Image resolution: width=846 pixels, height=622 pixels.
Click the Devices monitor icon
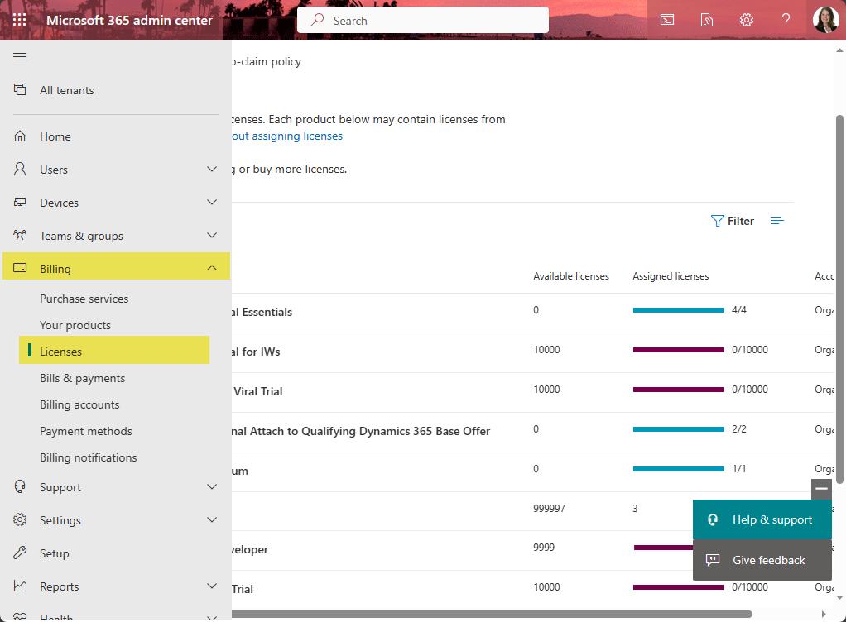coord(20,202)
